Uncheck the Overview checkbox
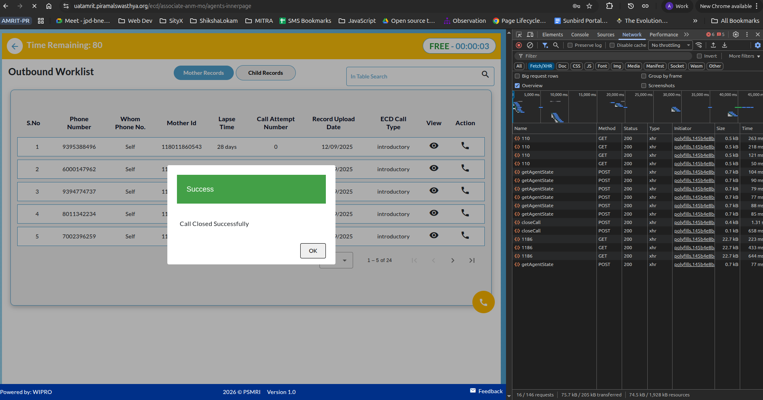763x400 pixels. pos(517,86)
